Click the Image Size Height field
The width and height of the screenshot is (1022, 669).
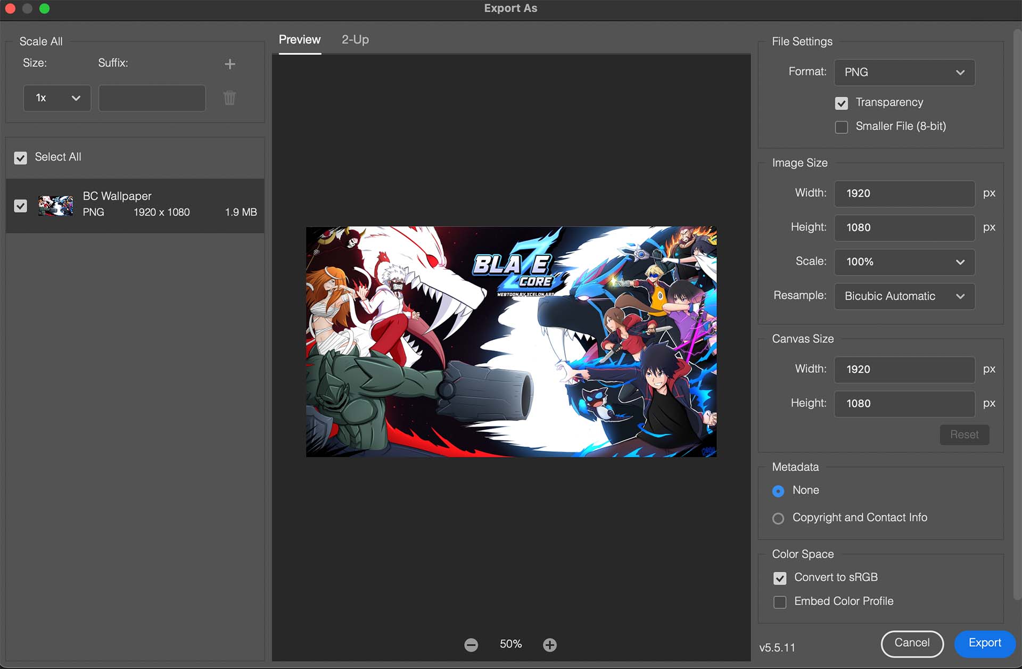[904, 228]
